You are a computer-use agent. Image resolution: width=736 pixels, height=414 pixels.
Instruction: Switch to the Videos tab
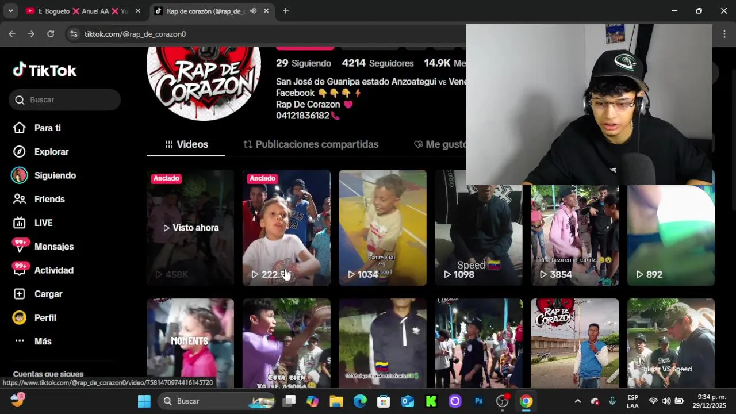pyautogui.click(x=186, y=144)
